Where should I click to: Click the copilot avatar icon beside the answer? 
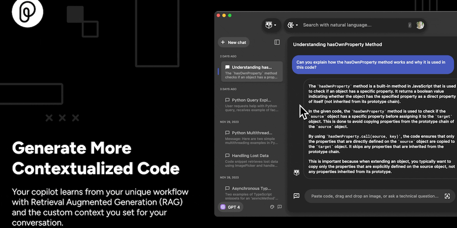[296, 173]
